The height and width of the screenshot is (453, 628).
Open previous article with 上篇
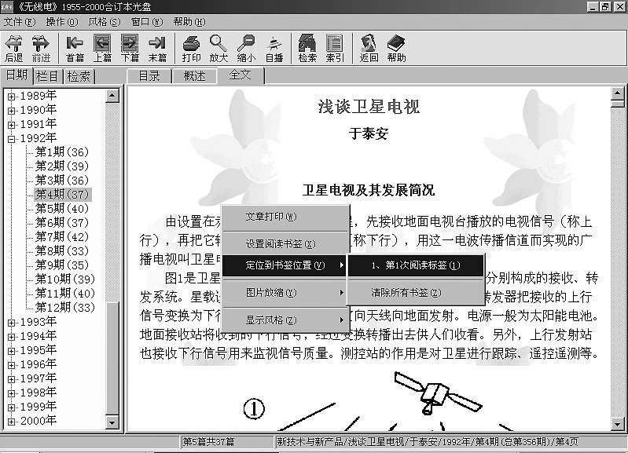(x=102, y=49)
